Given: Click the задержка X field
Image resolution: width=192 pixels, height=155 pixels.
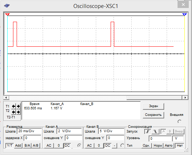Looking at the screenshot, I should (x=33, y=138).
